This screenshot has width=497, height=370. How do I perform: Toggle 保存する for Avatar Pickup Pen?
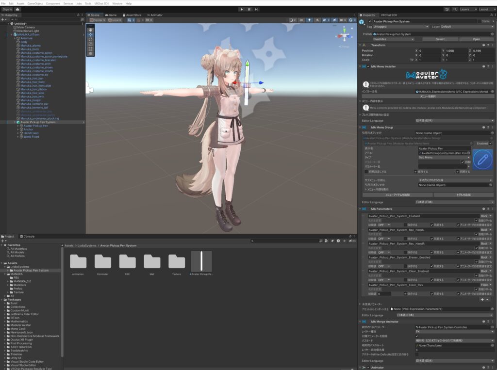click(x=414, y=172)
